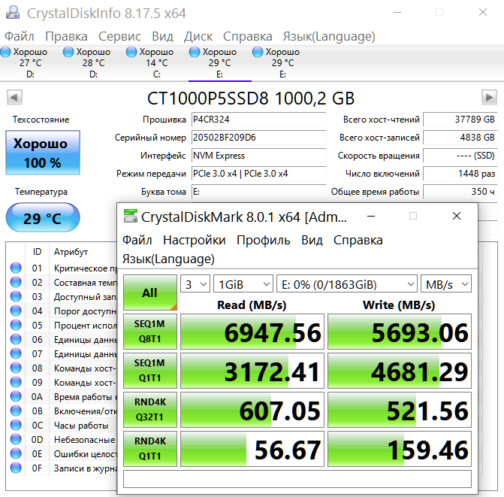
Task: Select last disk tab 29 °C E:
Action: 282,62
